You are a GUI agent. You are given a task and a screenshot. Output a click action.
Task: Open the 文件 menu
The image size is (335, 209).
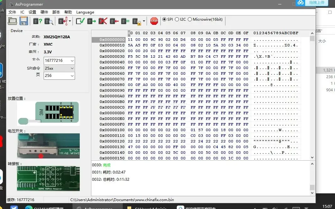[x=12, y=12]
